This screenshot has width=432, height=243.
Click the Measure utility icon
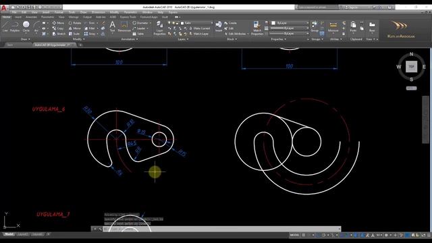click(333, 27)
